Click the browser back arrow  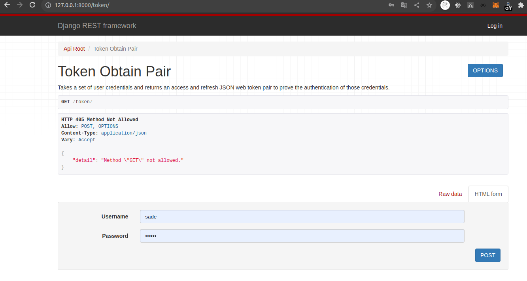pos(7,5)
